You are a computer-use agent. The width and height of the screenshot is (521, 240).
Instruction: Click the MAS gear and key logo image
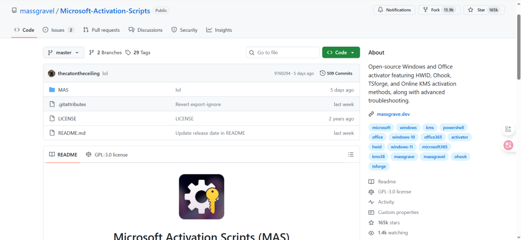click(x=201, y=197)
